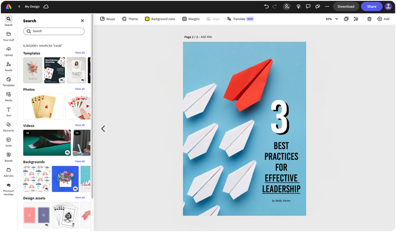Go to previous page with left chevron
The width and height of the screenshot is (396, 232).
tap(103, 129)
